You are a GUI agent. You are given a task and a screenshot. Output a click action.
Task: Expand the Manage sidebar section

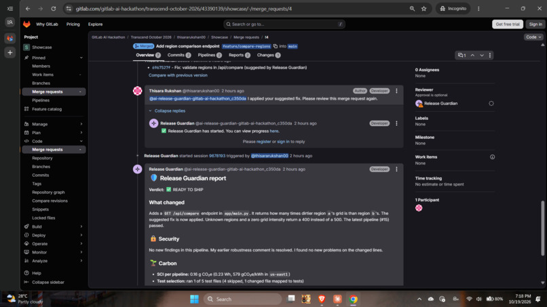[81, 124]
